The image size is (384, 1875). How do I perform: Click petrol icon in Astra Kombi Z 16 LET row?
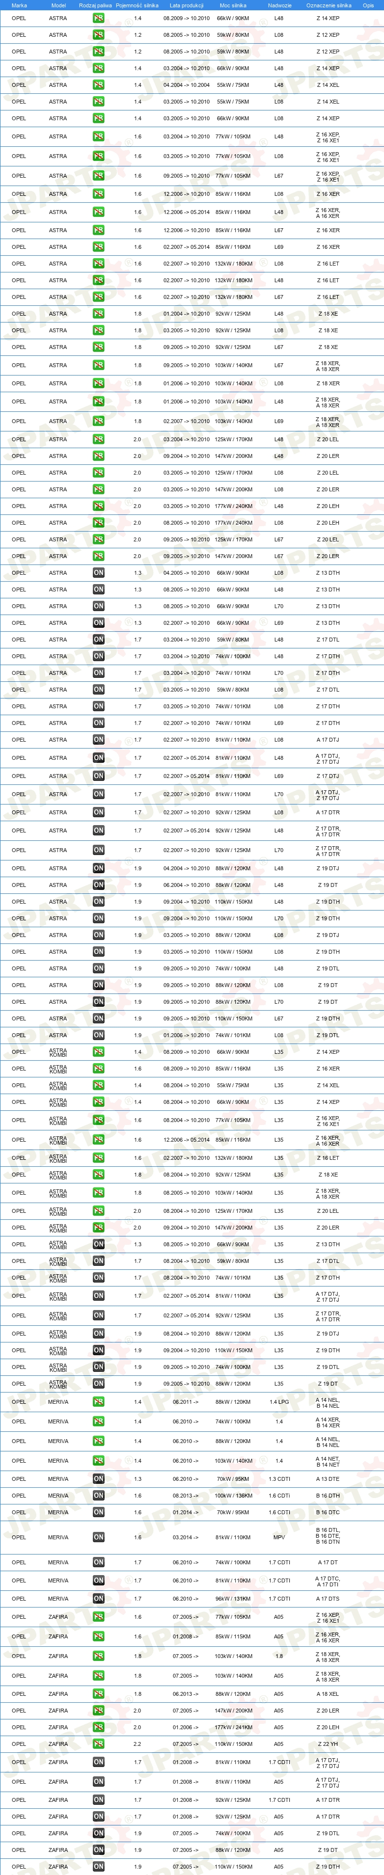[x=98, y=1158]
